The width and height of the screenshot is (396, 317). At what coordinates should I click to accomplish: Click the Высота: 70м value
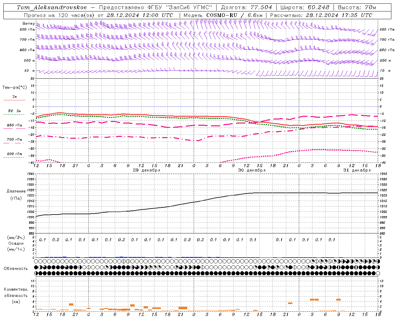pyautogui.click(x=357, y=7)
